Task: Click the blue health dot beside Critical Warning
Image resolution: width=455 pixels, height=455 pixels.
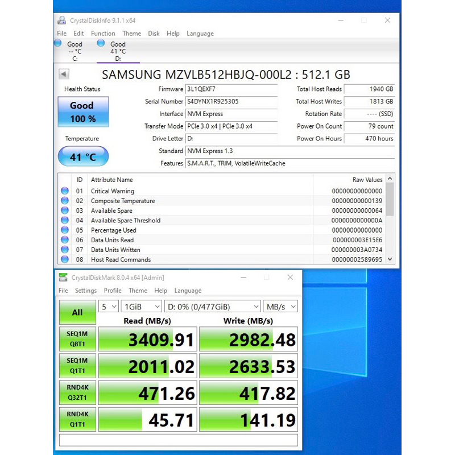Action: click(x=64, y=191)
